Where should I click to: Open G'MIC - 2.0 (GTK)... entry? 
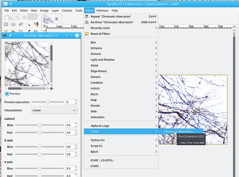coord(121,160)
